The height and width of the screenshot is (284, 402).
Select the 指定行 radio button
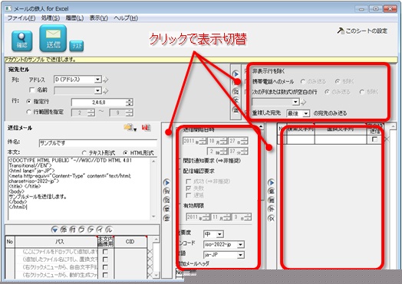pyautogui.click(x=28, y=102)
